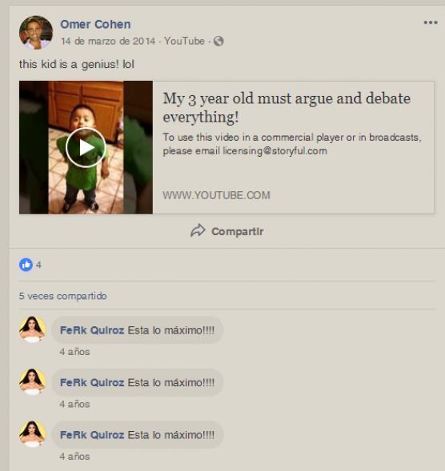445x471 pixels.
Task: Click the YouTube source link in header
Action: pyautogui.click(x=184, y=41)
